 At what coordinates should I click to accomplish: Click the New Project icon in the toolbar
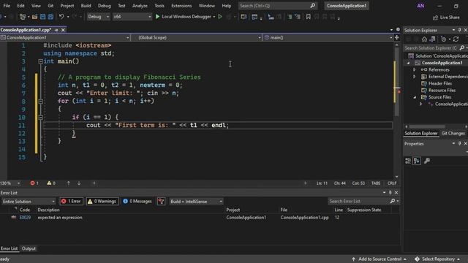pyautogui.click(x=23, y=17)
